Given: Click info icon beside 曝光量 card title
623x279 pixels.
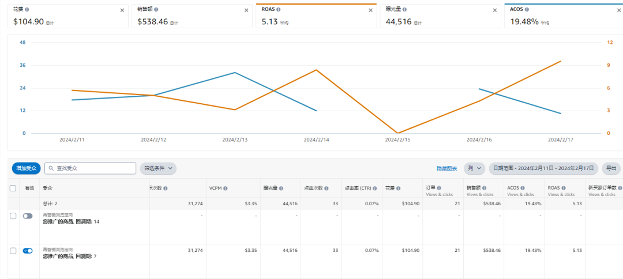Looking at the screenshot, I should (406, 10).
